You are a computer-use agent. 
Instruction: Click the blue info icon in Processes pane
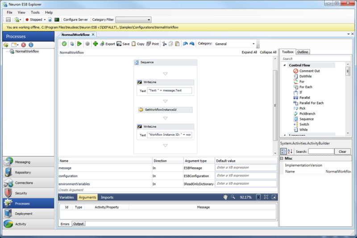pos(31,45)
